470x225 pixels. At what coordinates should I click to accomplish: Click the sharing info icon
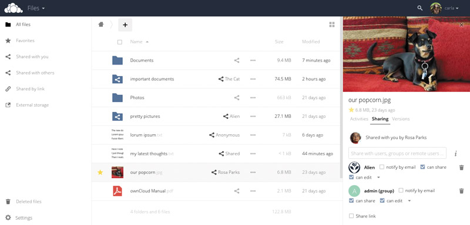coord(456,154)
